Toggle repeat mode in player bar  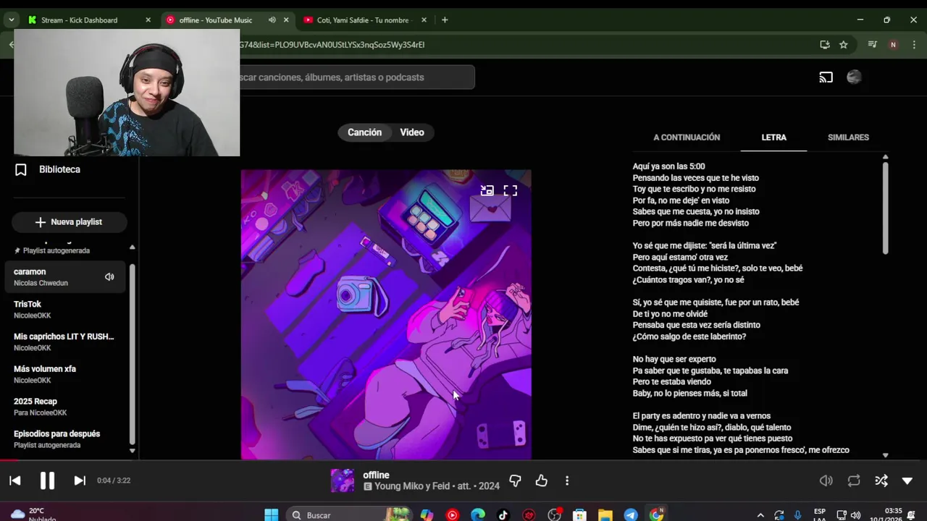coord(854,480)
